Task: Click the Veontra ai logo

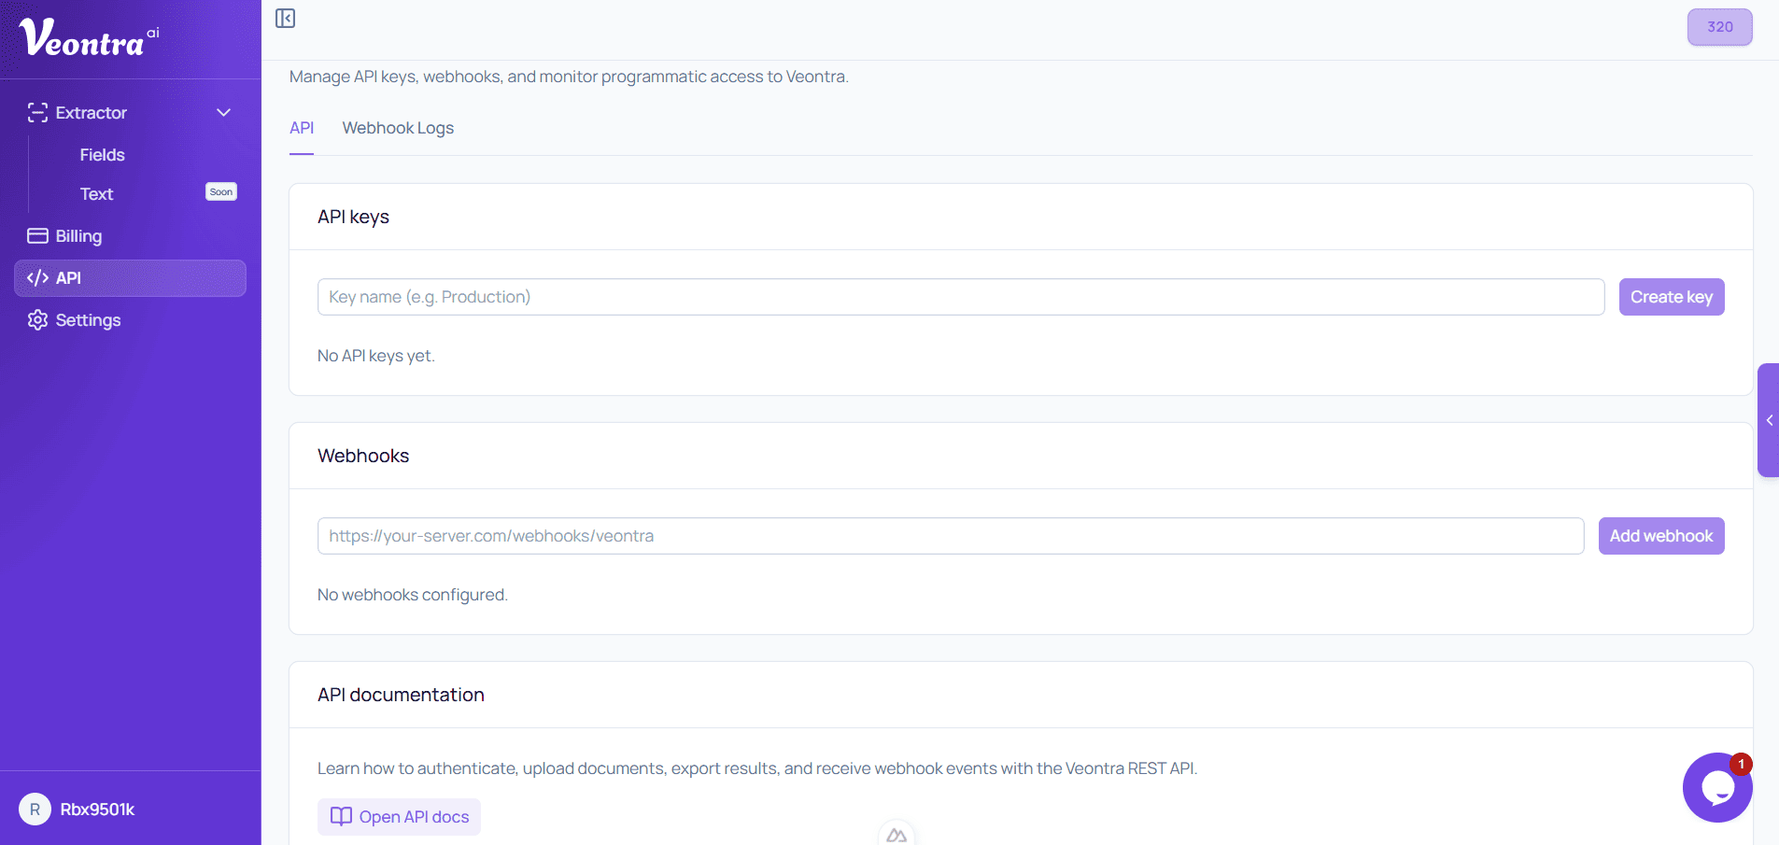Action: pyautogui.click(x=90, y=38)
